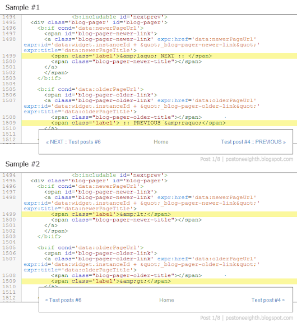This screenshot has height=323, width=297.
Task: Click blog-pager-newer-title span line in Sample #1
Action: point(127,62)
